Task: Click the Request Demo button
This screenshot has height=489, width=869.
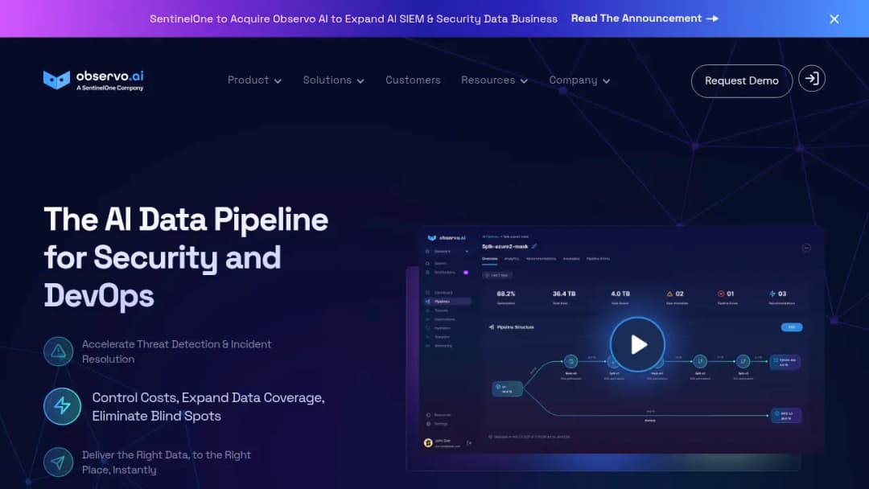Action: (x=742, y=81)
